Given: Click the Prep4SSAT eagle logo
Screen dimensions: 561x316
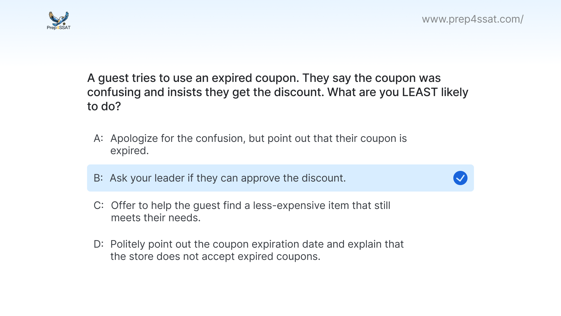Looking at the screenshot, I should pyautogui.click(x=59, y=18).
